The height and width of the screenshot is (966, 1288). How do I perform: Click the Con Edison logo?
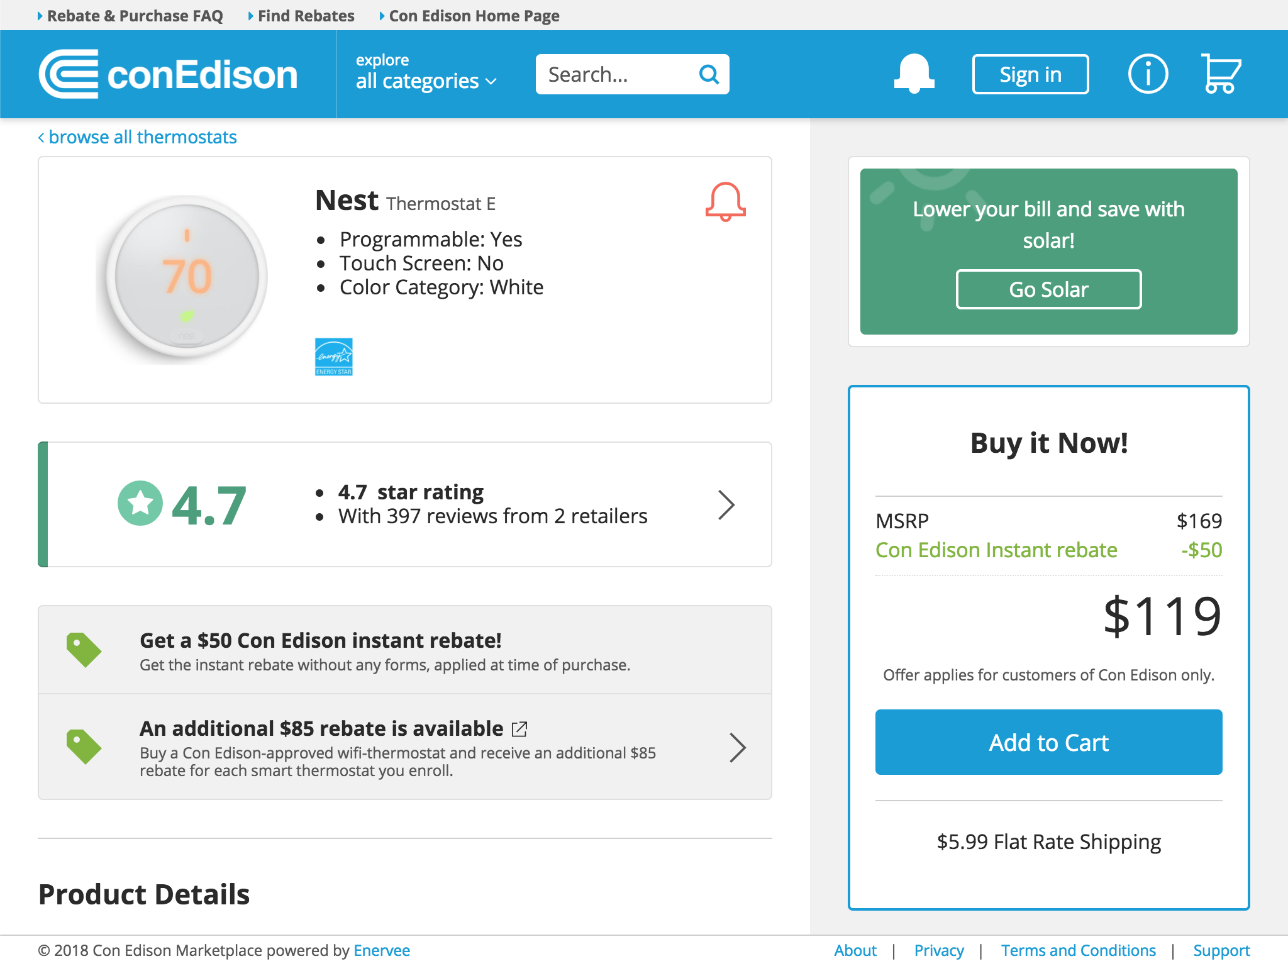(x=167, y=74)
